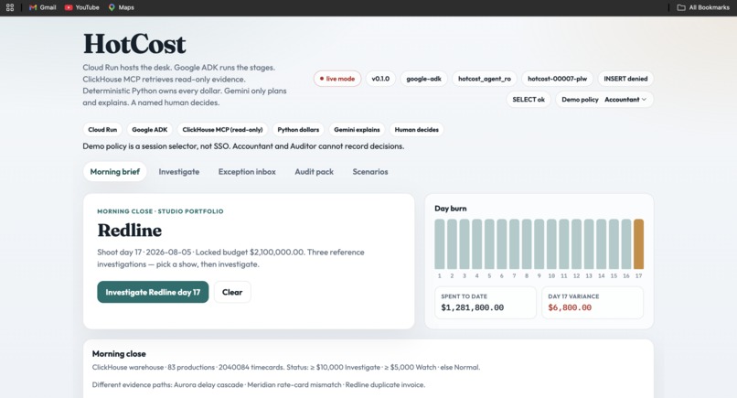Screen dimensions: 737x398
Task: Click the ClickHouse warehouse status line
Action: pyautogui.click(x=286, y=368)
